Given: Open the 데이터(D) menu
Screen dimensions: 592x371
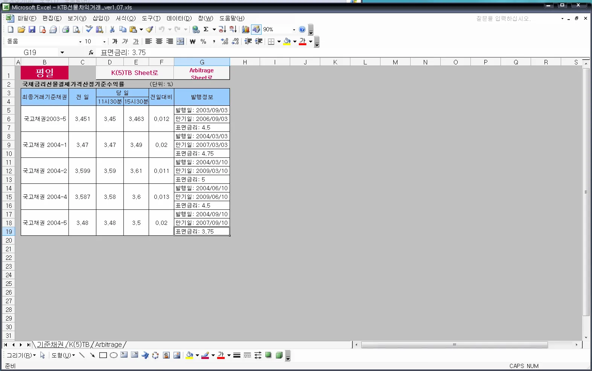Looking at the screenshot, I should (179, 18).
